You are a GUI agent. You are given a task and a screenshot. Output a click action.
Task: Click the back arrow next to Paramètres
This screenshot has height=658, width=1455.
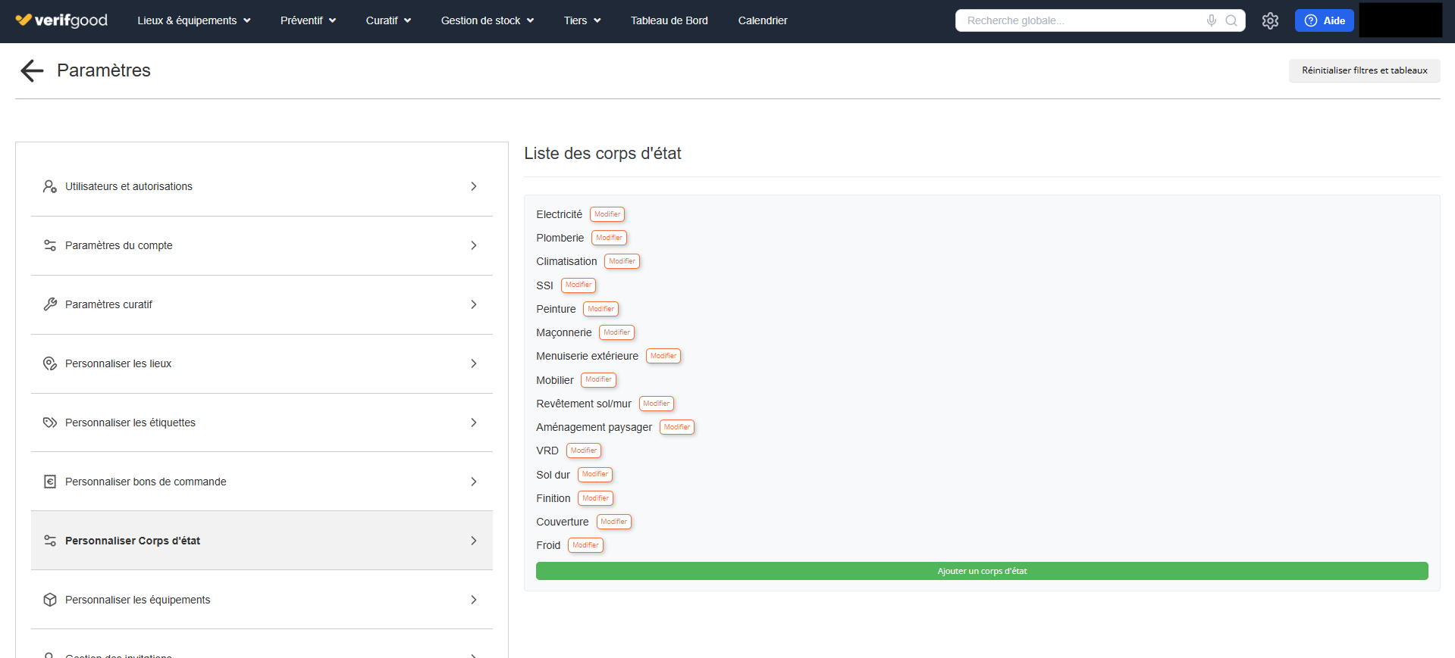coord(32,70)
